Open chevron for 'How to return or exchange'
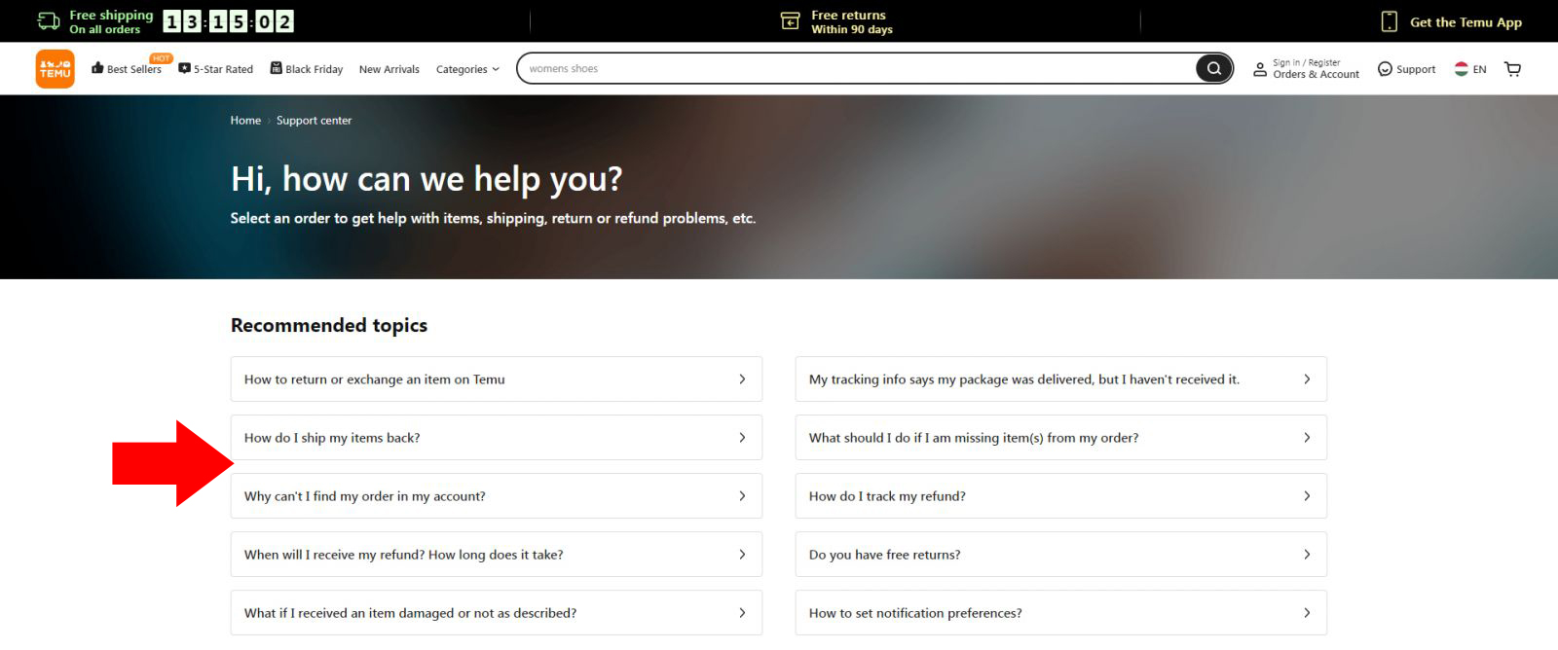Viewport: 1558px width, 650px height. (x=742, y=379)
